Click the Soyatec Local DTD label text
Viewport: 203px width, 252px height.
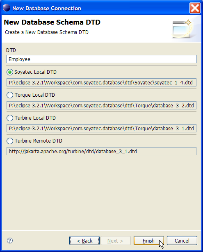35,72
